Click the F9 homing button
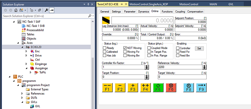 point(201,87)
